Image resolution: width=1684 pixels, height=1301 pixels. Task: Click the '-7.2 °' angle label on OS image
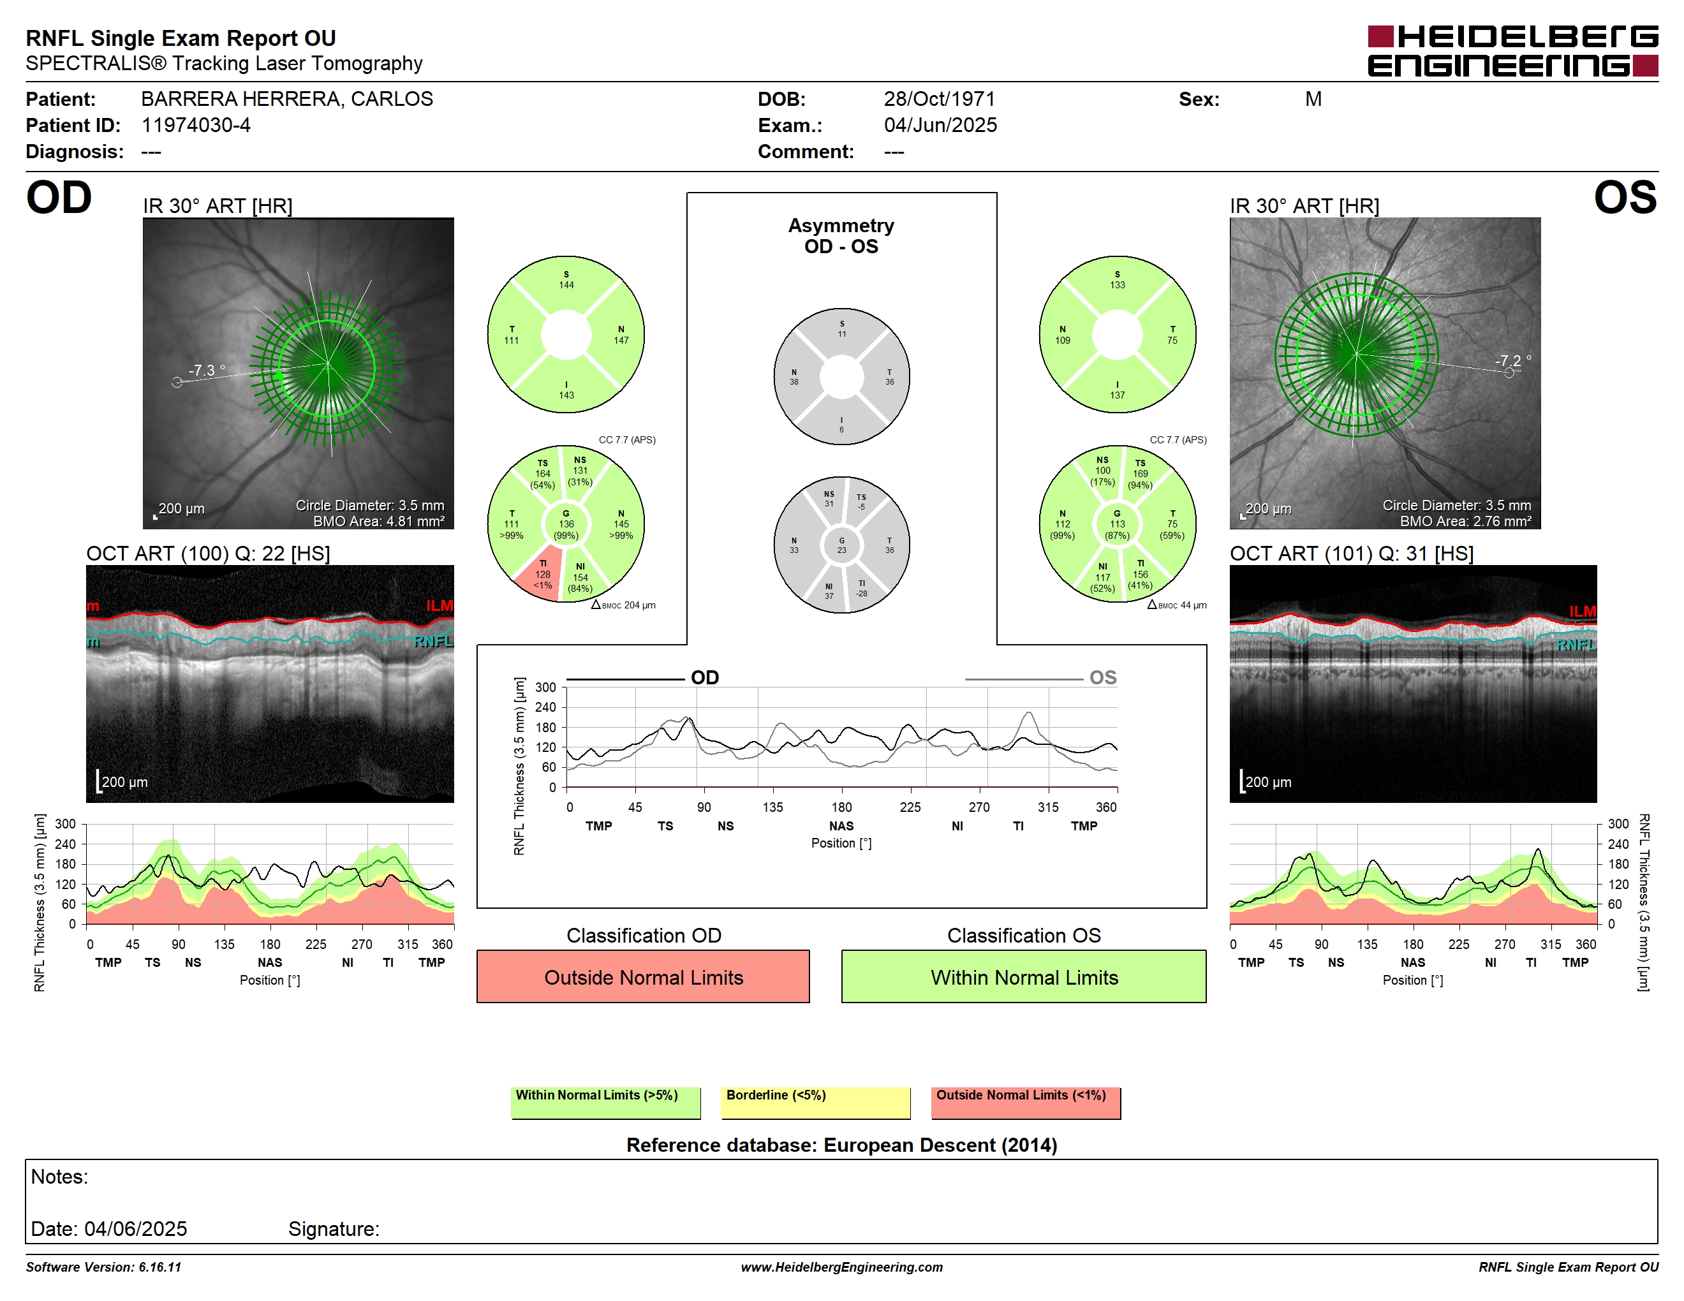[x=1514, y=361]
